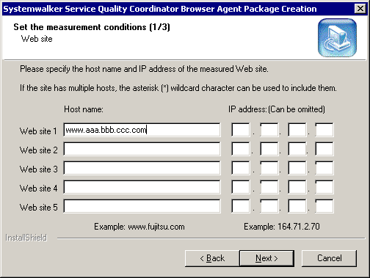
Task: Focus the Web site 3 host name field
Action: click(142, 168)
